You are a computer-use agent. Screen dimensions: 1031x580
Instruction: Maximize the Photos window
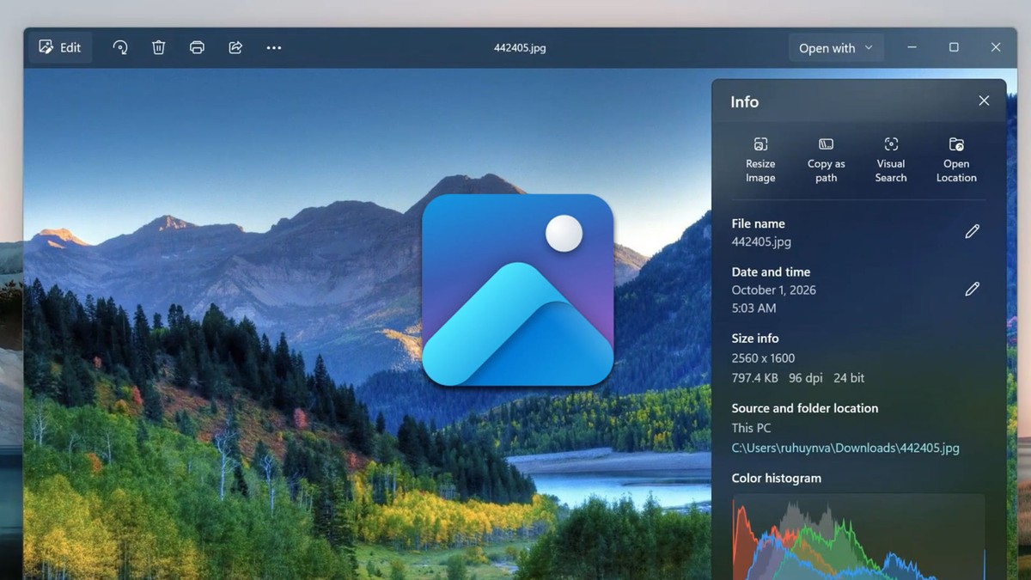click(954, 47)
